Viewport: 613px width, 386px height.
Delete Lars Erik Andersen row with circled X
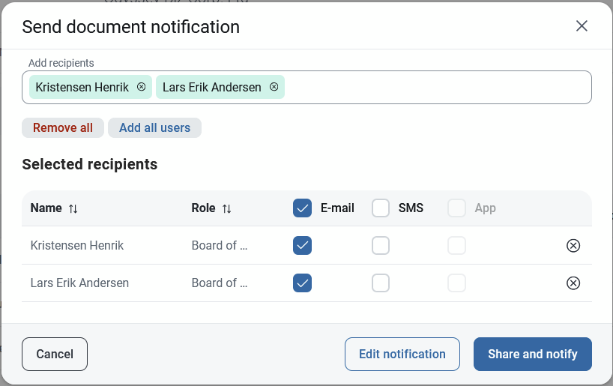[x=573, y=283]
